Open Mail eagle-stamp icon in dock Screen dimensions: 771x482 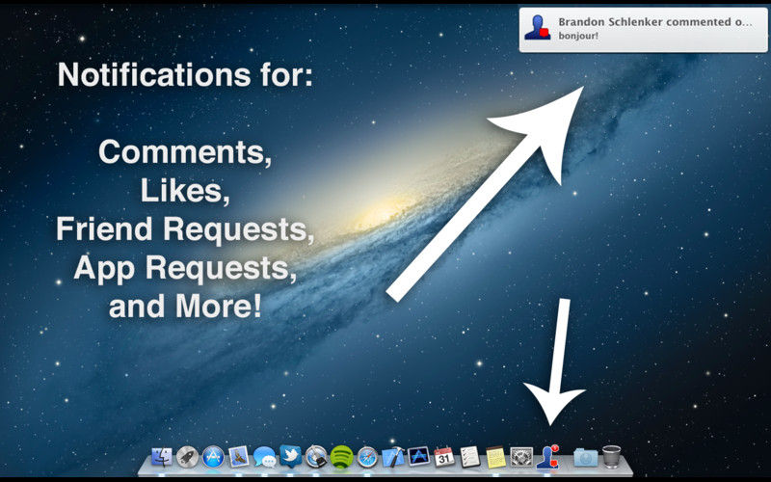[x=239, y=457]
